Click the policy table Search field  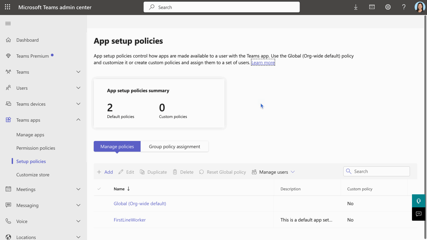(x=377, y=171)
